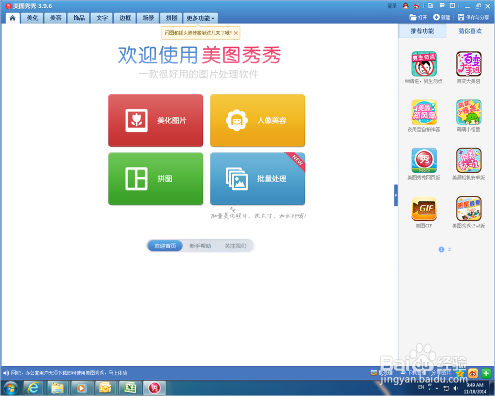The image size is (495, 396).
Task: Go to page 1 of recommendations
Action: (x=442, y=249)
